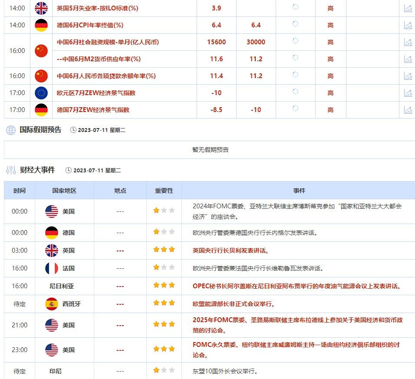
Task: Open the chart for 中国6月M2货币供应年率
Action: tap(408, 59)
